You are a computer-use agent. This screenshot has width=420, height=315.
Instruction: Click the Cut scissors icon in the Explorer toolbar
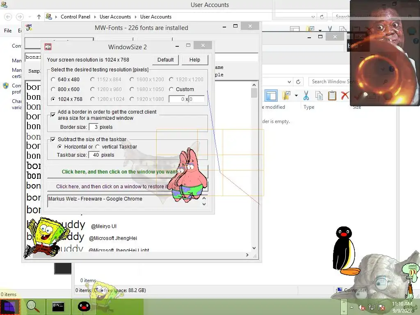point(306,96)
